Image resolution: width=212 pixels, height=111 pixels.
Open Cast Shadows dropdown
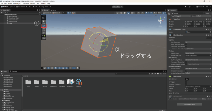(198, 42)
